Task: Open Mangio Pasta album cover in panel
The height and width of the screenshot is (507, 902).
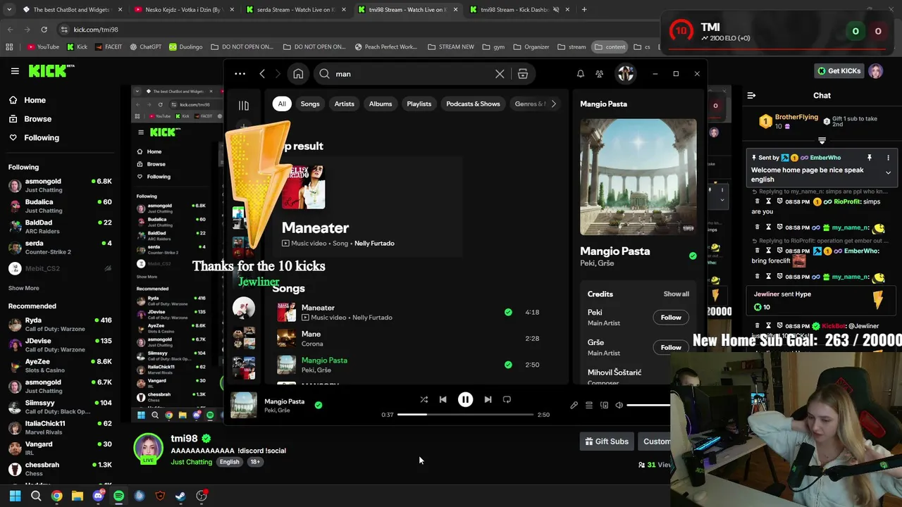Action: click(638, 177)
